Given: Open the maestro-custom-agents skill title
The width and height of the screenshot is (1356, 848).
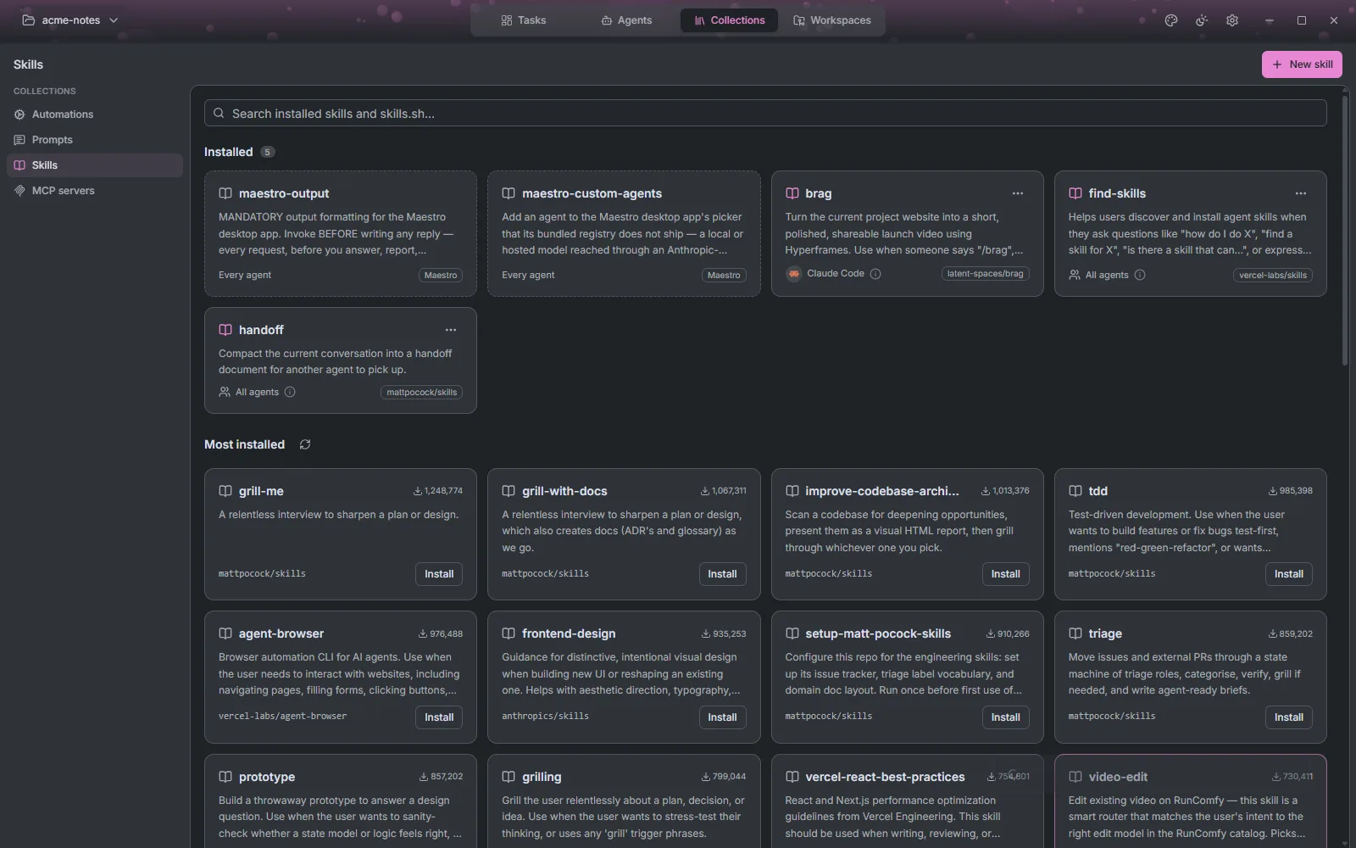Looking at the screenshot, I should [x=592, y=193].
